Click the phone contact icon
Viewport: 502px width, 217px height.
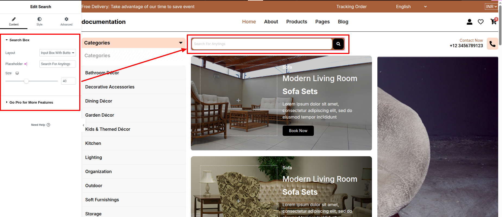[492, 44]
